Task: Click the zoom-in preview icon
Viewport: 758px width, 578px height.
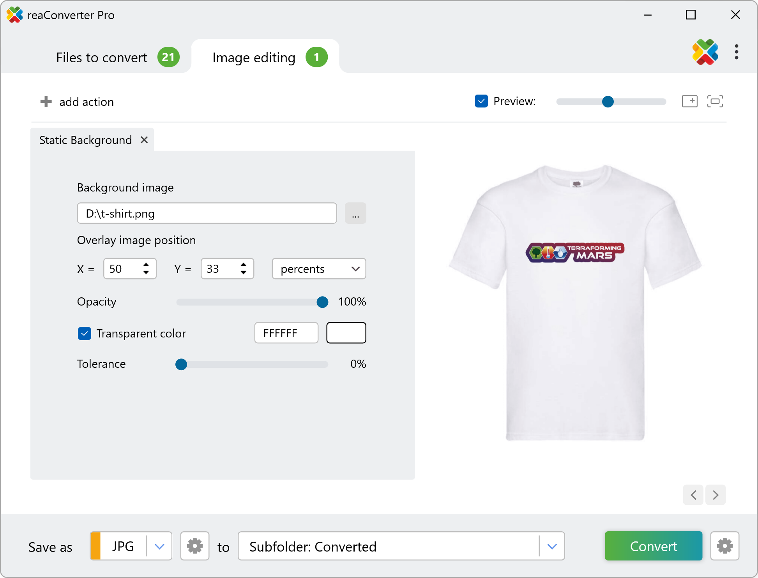Action: 689,101
